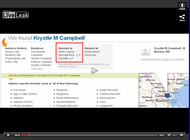190x140 pixels.
Task: Click the Age & Date of Birth item
Action: pos(25,94)
